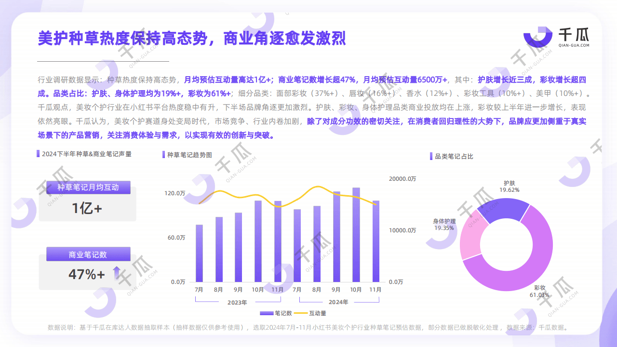Click the 10月 bar of 2024年
617x347 pixels.
(356, 235)
